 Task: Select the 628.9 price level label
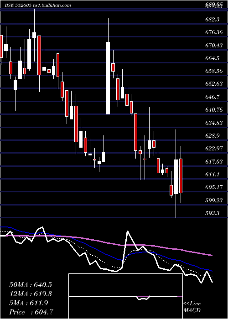point(212,136)
